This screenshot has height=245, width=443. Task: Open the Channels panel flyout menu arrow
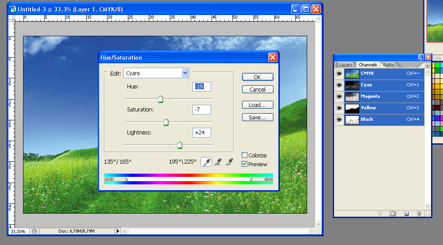[x=428, y=65]
